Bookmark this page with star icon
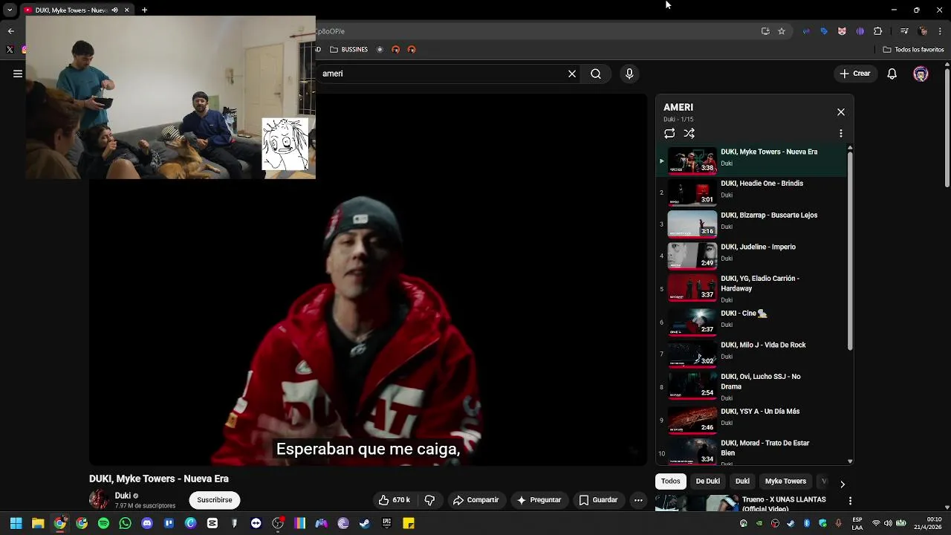This screenshot has width=951, height=535. point(782,31)
